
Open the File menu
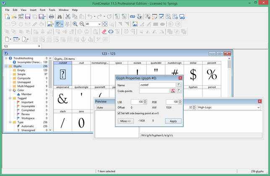click(7, 10)
